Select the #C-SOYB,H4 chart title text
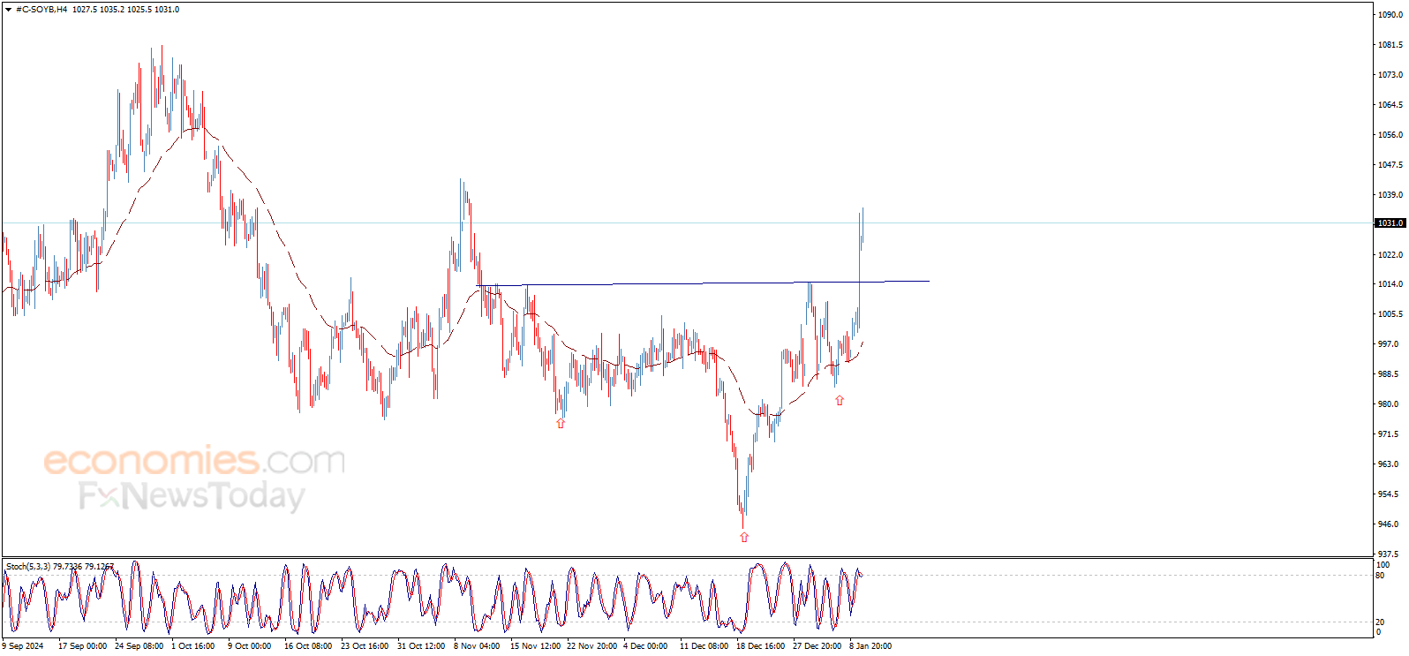Image resolution: width=1409 pixels, height=656 pixels. tap(41, 10)
